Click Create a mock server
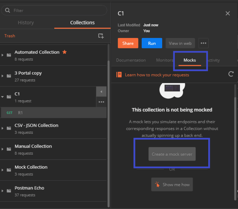Viewport: 238px width, 209px height. pyautogui.click(x=172, y=154)
